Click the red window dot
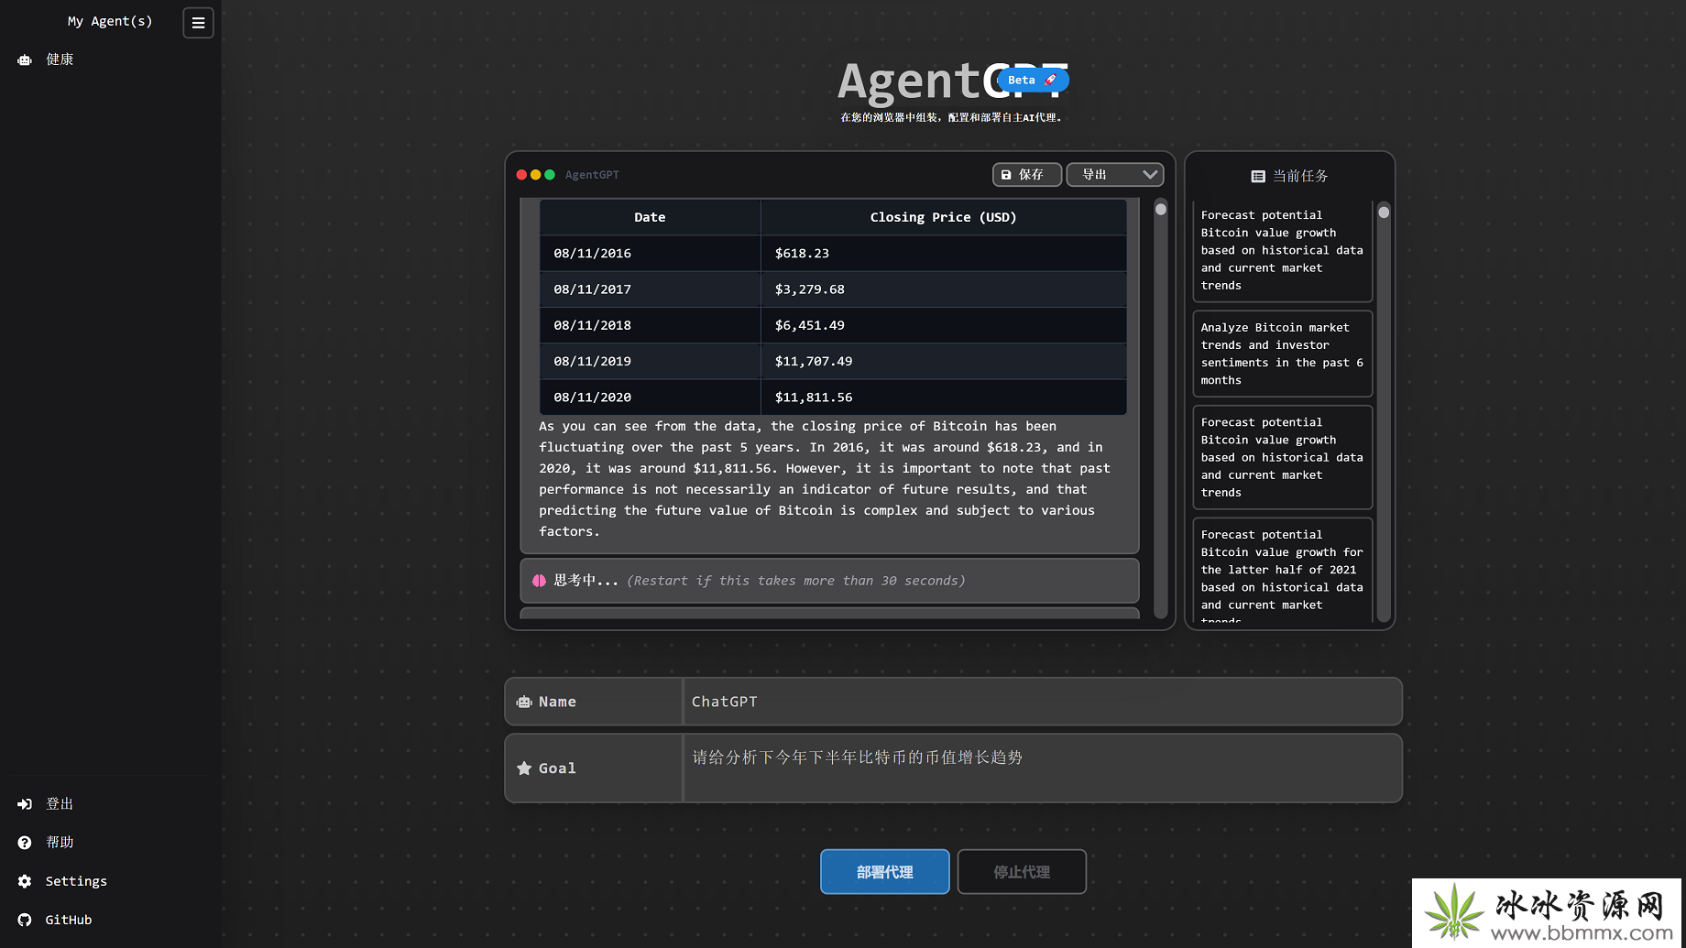The width and height of the screenshot is (1686, 948). pos(521,175)
